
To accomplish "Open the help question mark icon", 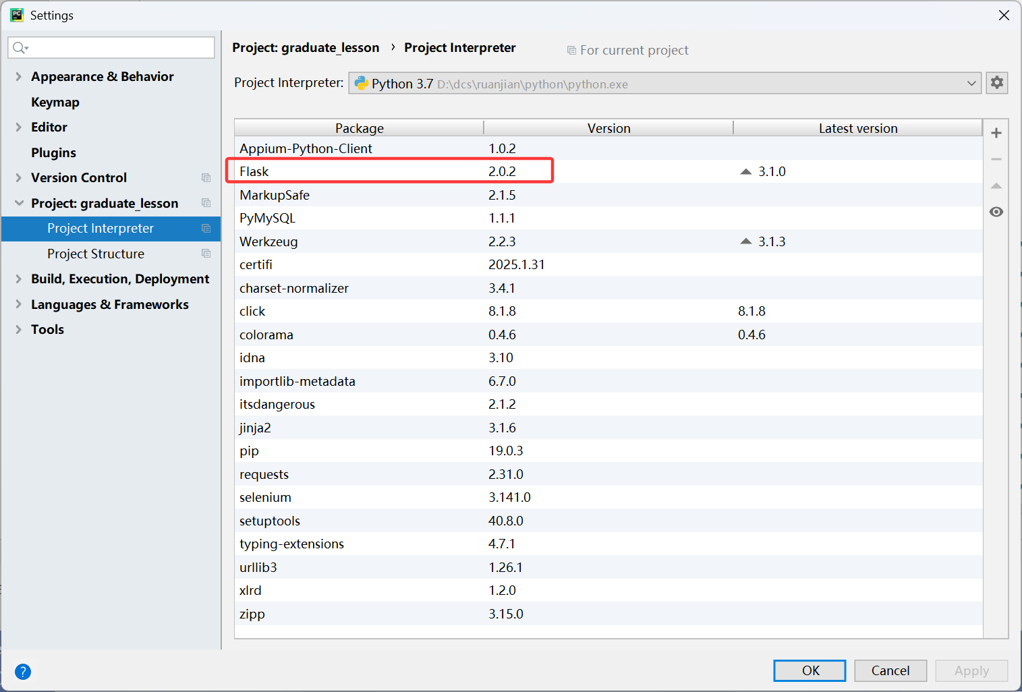I will pyautogui.click(x=23, y=672).
